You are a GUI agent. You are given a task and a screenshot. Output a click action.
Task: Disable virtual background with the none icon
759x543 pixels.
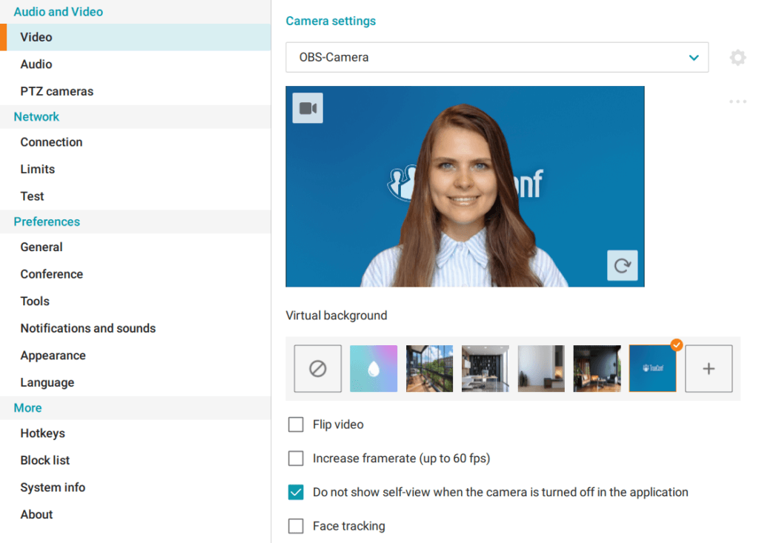point(317,367)
